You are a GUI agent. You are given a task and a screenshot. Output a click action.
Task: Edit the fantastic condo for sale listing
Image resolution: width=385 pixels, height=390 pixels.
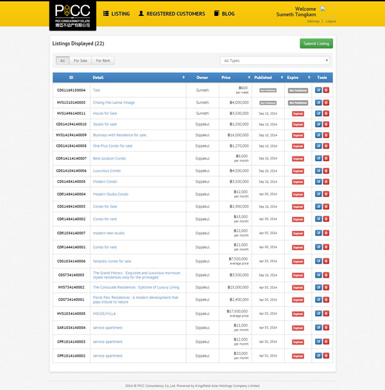pyautogui.click(x=318, y=261)
